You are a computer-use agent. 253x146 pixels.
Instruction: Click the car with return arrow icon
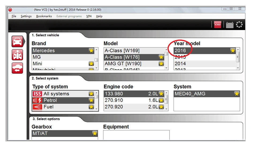(17, 68)
